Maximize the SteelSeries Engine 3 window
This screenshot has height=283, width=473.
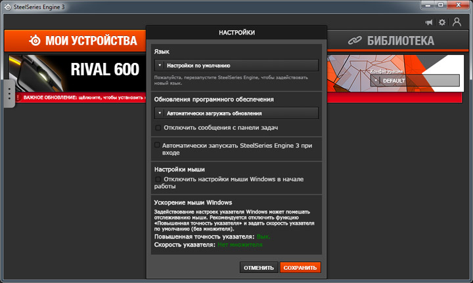click(x=441, y=5)
